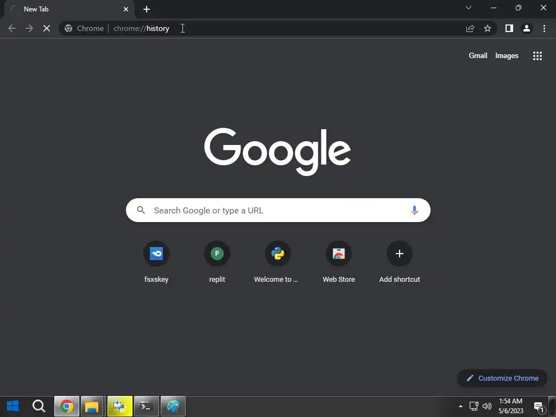Open the fsxskey shortcut
556x417 pixels.
tap(156, 263)
